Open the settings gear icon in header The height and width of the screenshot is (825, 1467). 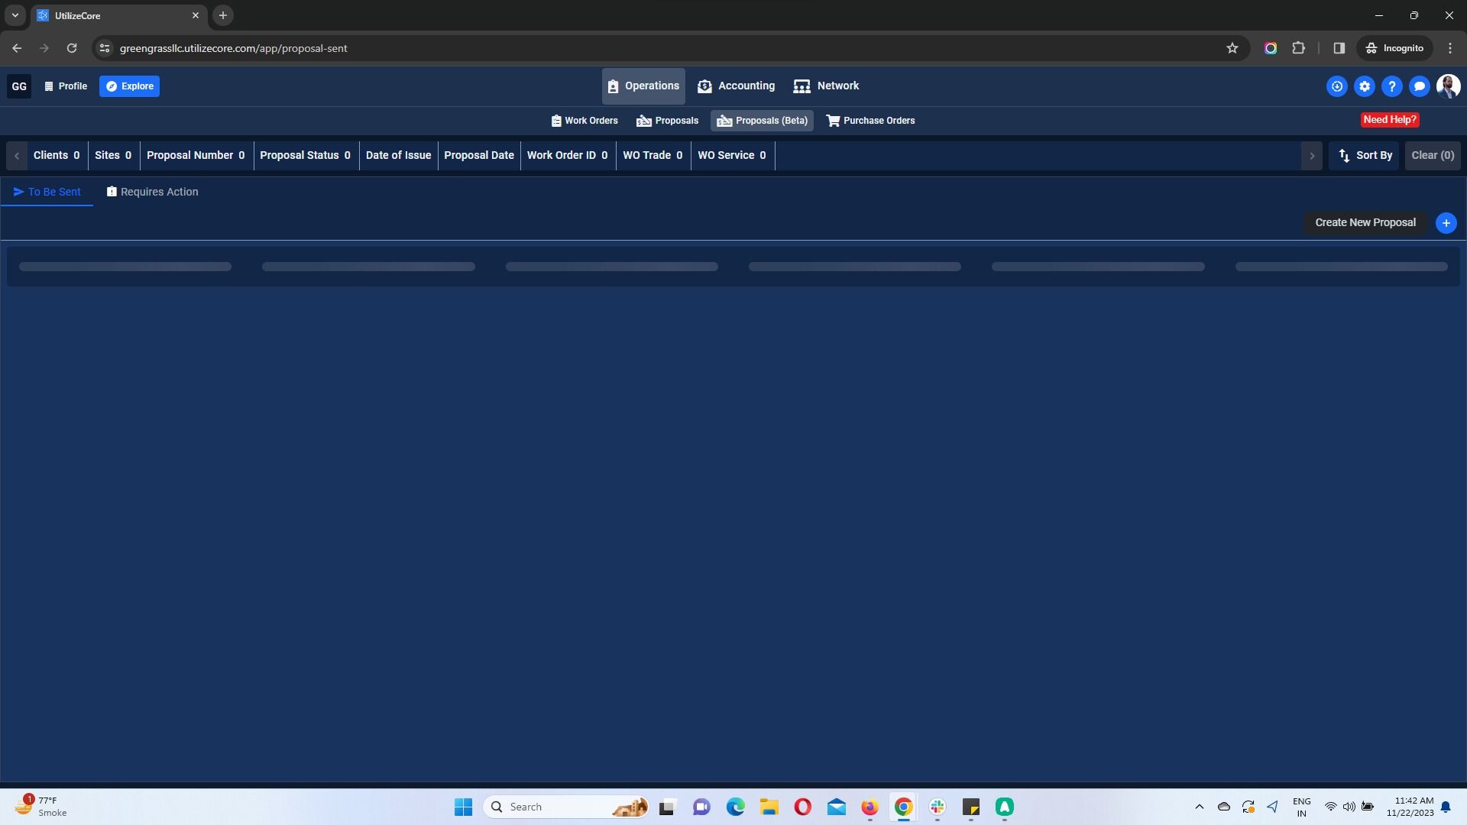[1364, 86]
